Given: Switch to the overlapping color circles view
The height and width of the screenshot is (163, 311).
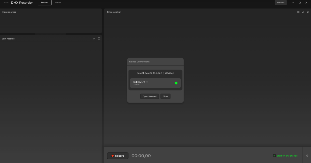Looking at the screenshot, I should click(x=308, y=12).
